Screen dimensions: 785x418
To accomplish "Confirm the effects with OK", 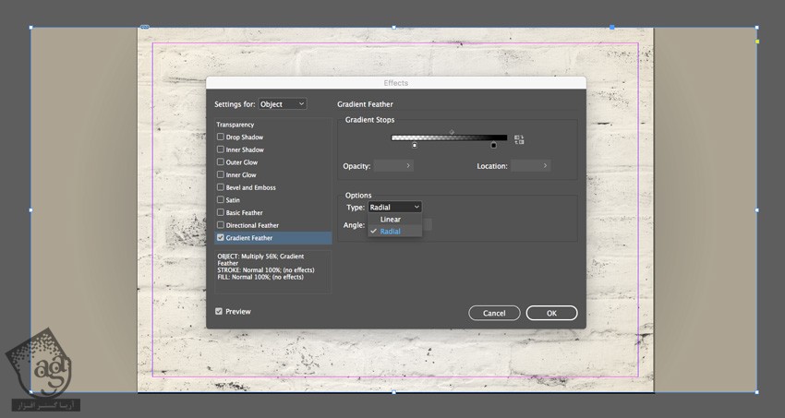I will pos(551,313).
